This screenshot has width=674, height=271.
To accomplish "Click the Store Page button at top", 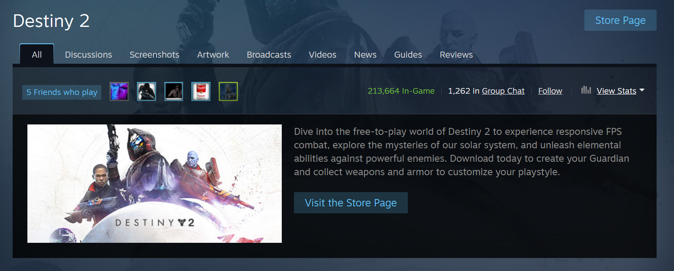I will tap(620, 20).
